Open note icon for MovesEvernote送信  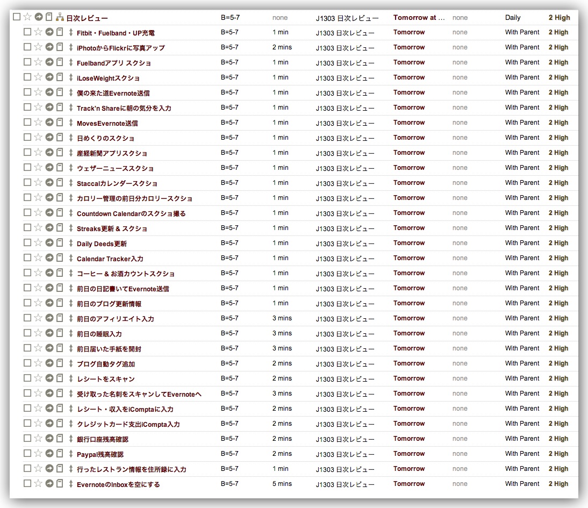60,123
